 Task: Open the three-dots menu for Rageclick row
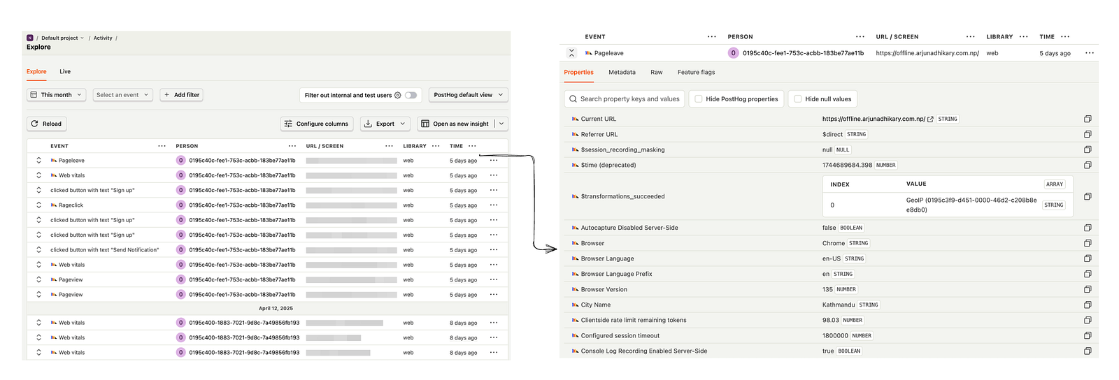pyautogui.click(x=494, y=205)
